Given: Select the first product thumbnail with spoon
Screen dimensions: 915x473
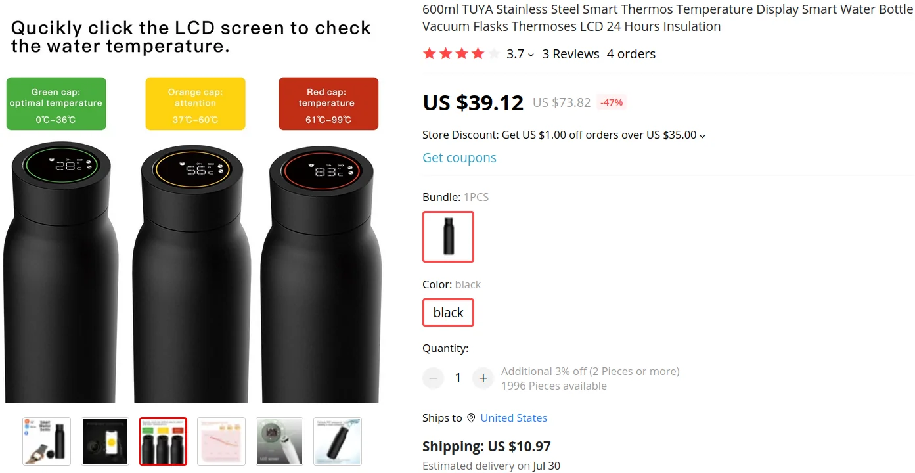Looking at the screenshot, I should [x=46, y=441].
